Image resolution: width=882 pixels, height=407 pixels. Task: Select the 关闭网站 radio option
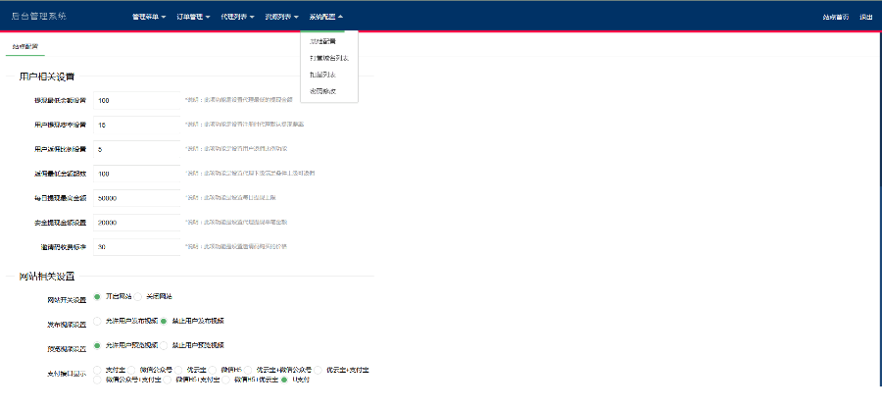[x=138, y=296]
